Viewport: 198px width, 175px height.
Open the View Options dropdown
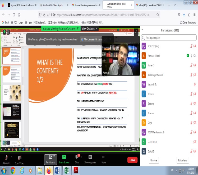pyautogui.click(x=89, y=29)
